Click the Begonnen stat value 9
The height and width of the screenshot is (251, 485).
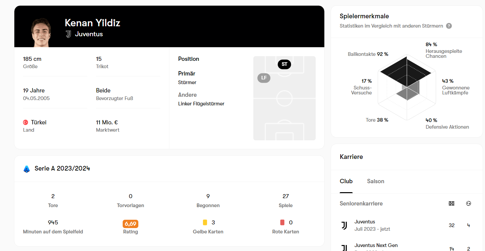(208, 196)
